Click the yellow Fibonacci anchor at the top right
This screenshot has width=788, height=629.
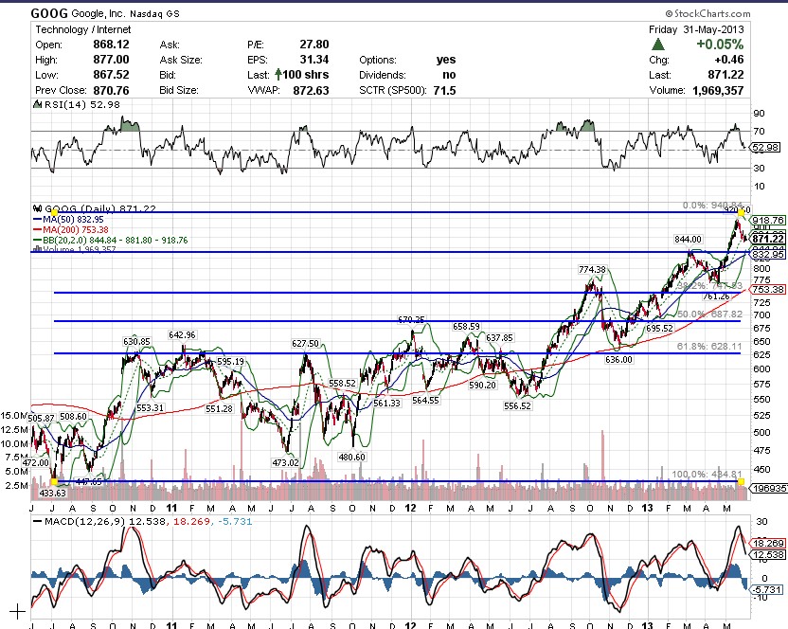coord(740,212)
